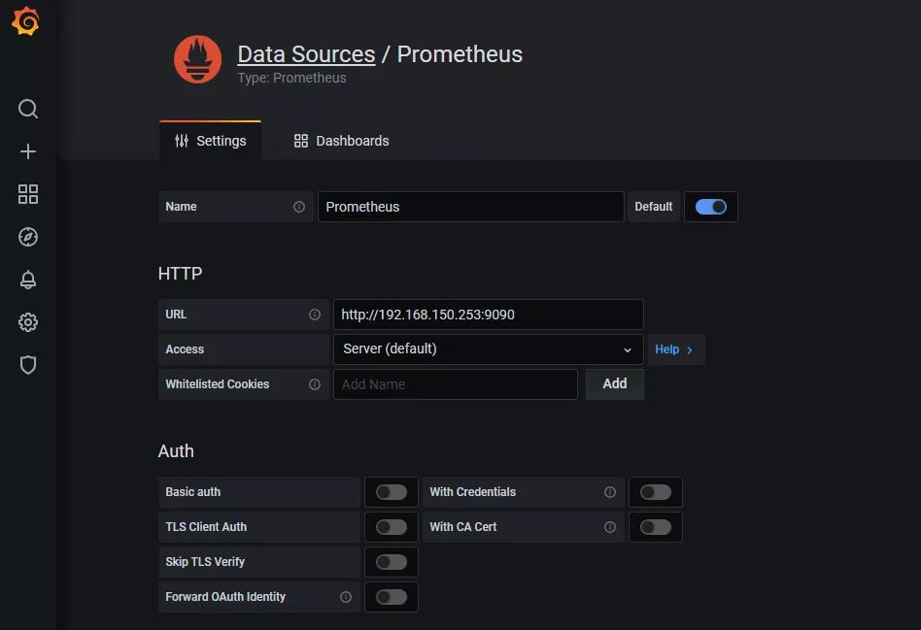Click the Basic auth label

pos(192,492)
